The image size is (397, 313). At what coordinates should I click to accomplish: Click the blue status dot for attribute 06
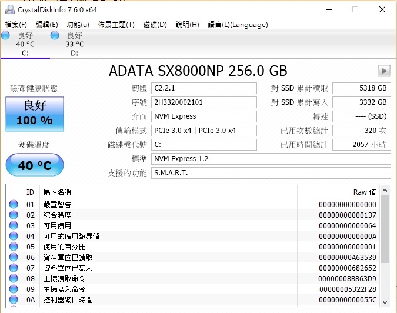pos(14,257)
